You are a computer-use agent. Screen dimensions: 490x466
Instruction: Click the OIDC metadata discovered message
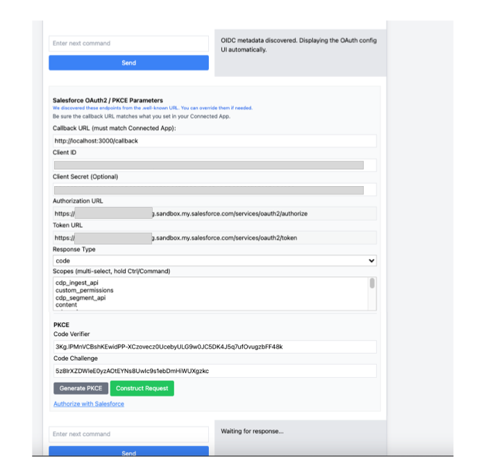298,45
